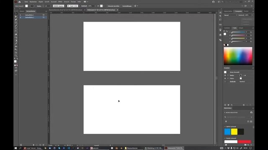Click the libraries search input field
Viewport: 268px width, 150px height.
[239, 117]
